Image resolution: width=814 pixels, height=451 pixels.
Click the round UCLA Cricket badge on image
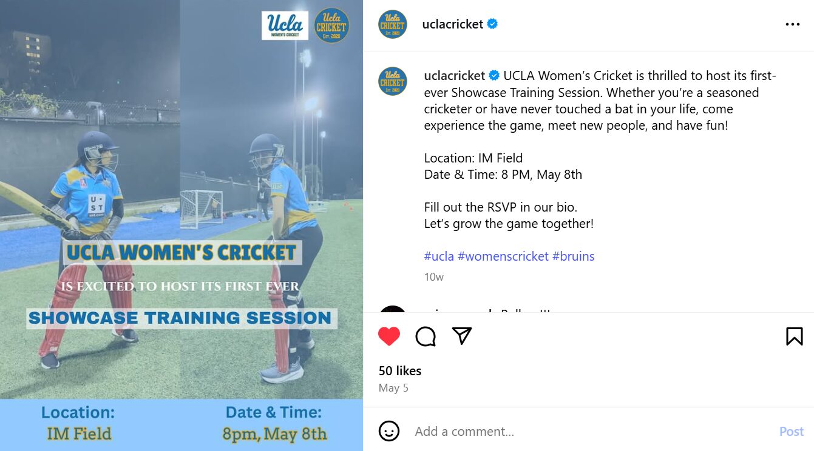tap(331, 25)
